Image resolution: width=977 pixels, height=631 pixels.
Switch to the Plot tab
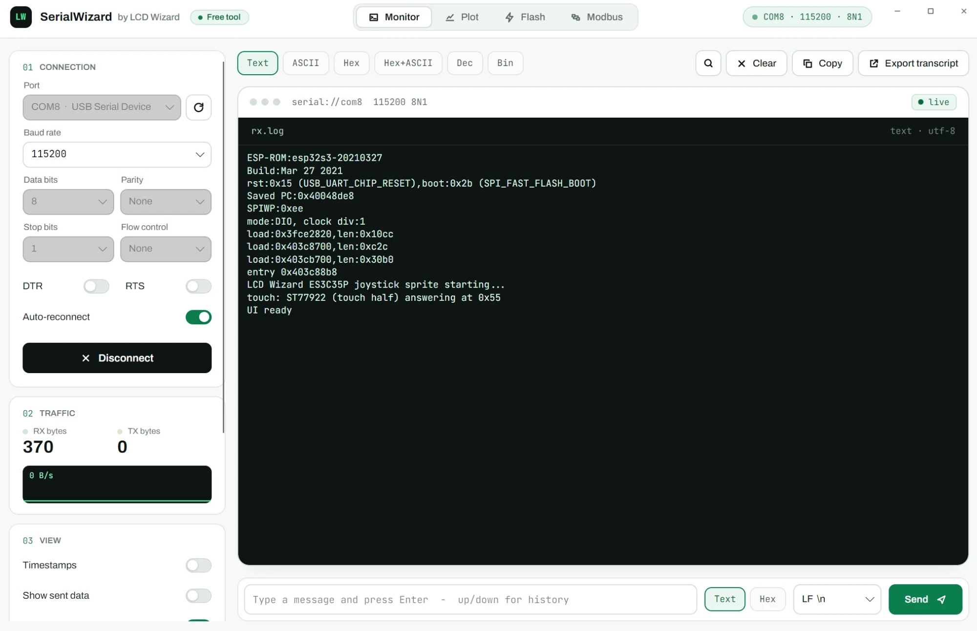pyautogui.click(x=462, y=17)
